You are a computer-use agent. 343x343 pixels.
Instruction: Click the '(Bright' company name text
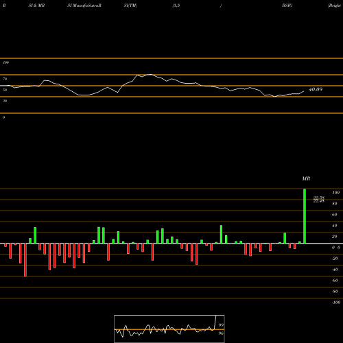coord(335,5)
